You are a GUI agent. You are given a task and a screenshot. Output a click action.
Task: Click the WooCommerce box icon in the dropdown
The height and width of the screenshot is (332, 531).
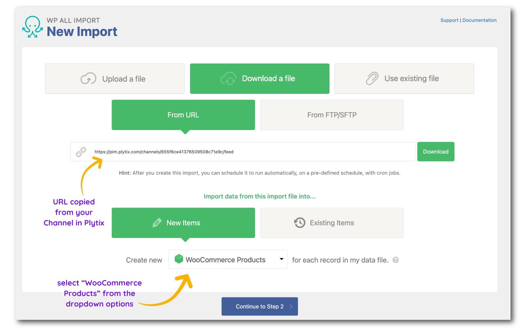coord(178,259)
